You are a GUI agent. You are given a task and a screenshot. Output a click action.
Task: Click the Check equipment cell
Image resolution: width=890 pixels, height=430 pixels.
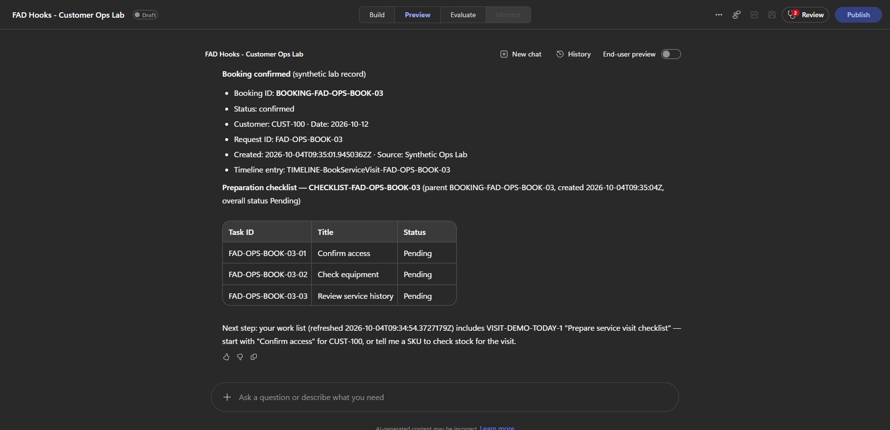(x=355, y=274)
